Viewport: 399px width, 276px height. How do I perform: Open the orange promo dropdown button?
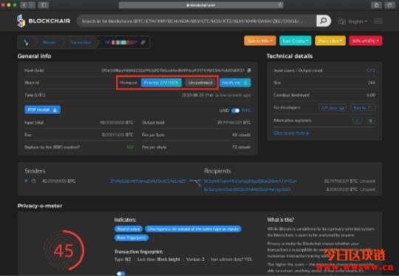coord(260,41)
